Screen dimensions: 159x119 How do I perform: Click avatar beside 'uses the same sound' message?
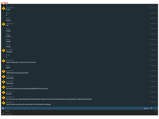click(4, 103)
